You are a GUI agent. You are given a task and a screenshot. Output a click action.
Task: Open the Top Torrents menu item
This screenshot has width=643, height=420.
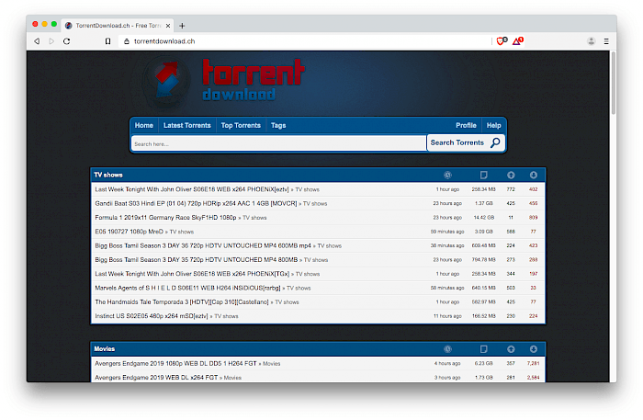pyautogui.click(x=241, y=126)
